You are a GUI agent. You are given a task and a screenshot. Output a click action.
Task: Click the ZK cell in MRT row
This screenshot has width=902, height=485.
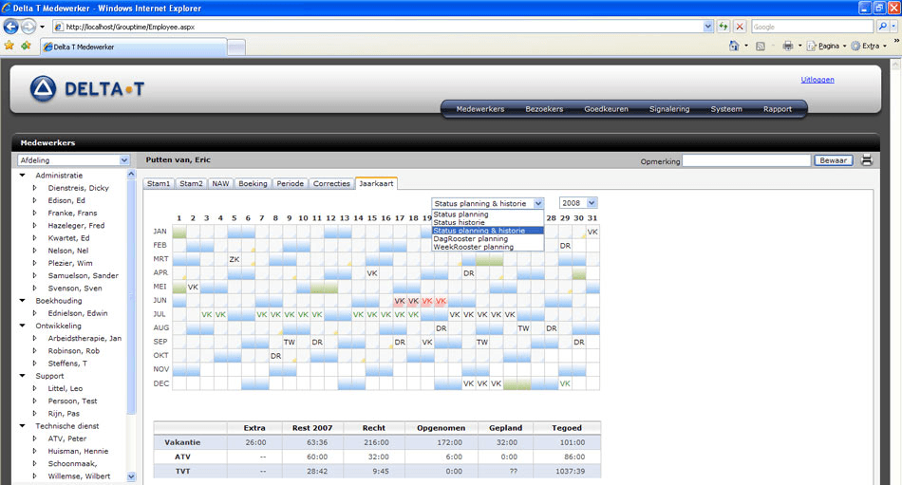pyautogui.click(x=235, y=259)
